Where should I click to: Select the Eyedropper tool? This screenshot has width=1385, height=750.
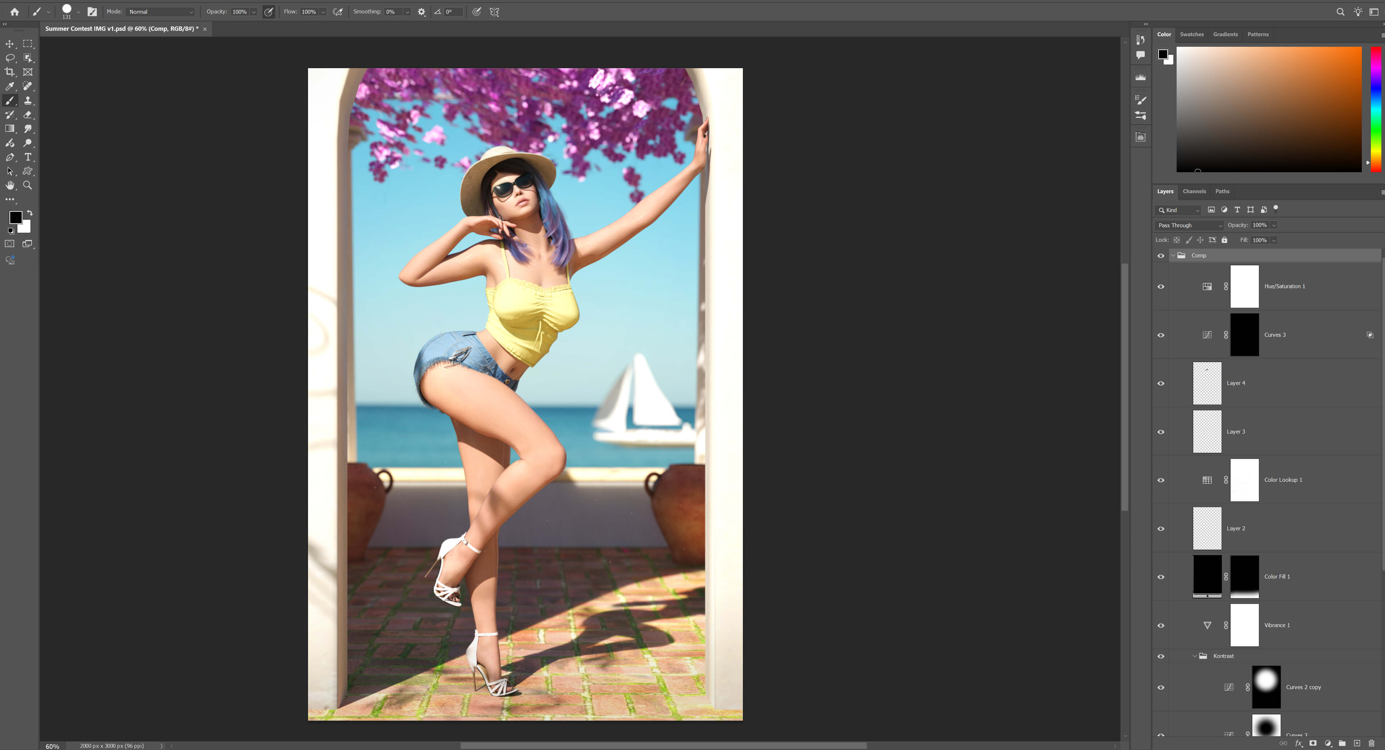point(10,86)
